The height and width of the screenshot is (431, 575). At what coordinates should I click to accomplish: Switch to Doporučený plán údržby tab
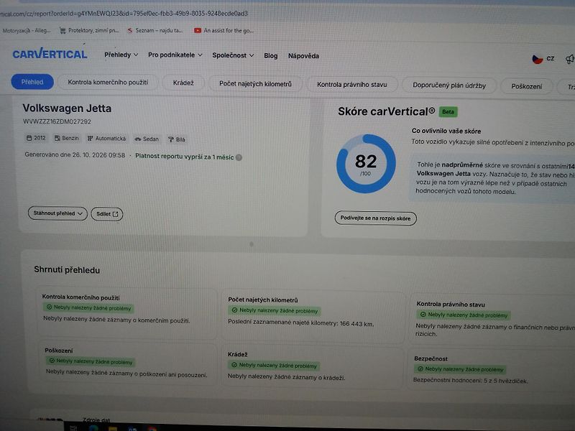click(x=448, y=85)
